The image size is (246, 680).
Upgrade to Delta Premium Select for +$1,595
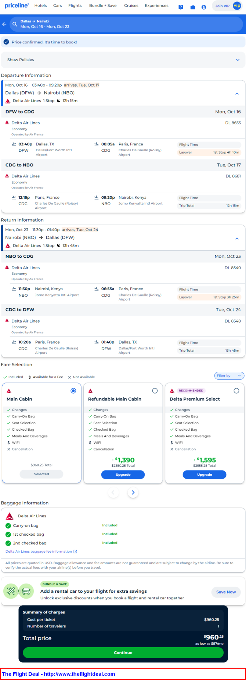(205, 475)
